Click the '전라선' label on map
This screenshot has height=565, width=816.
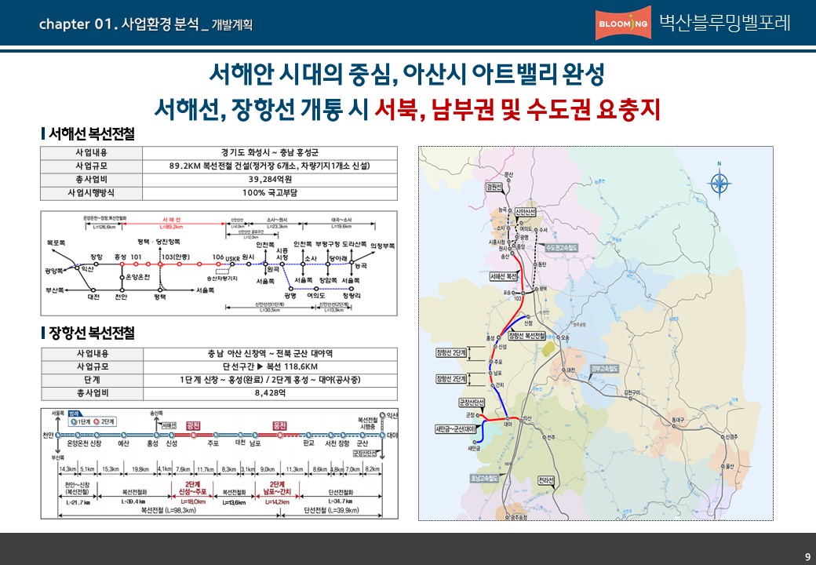(x=545, y=479)
